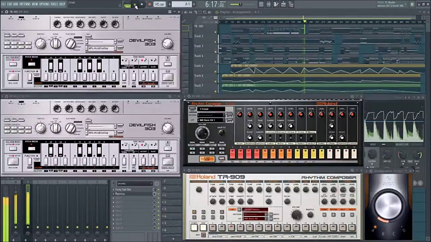Screen dimensions: 431x242
Task: Click the Cutoff Freq knob on the first TB-303
Action: click(69, 24)
